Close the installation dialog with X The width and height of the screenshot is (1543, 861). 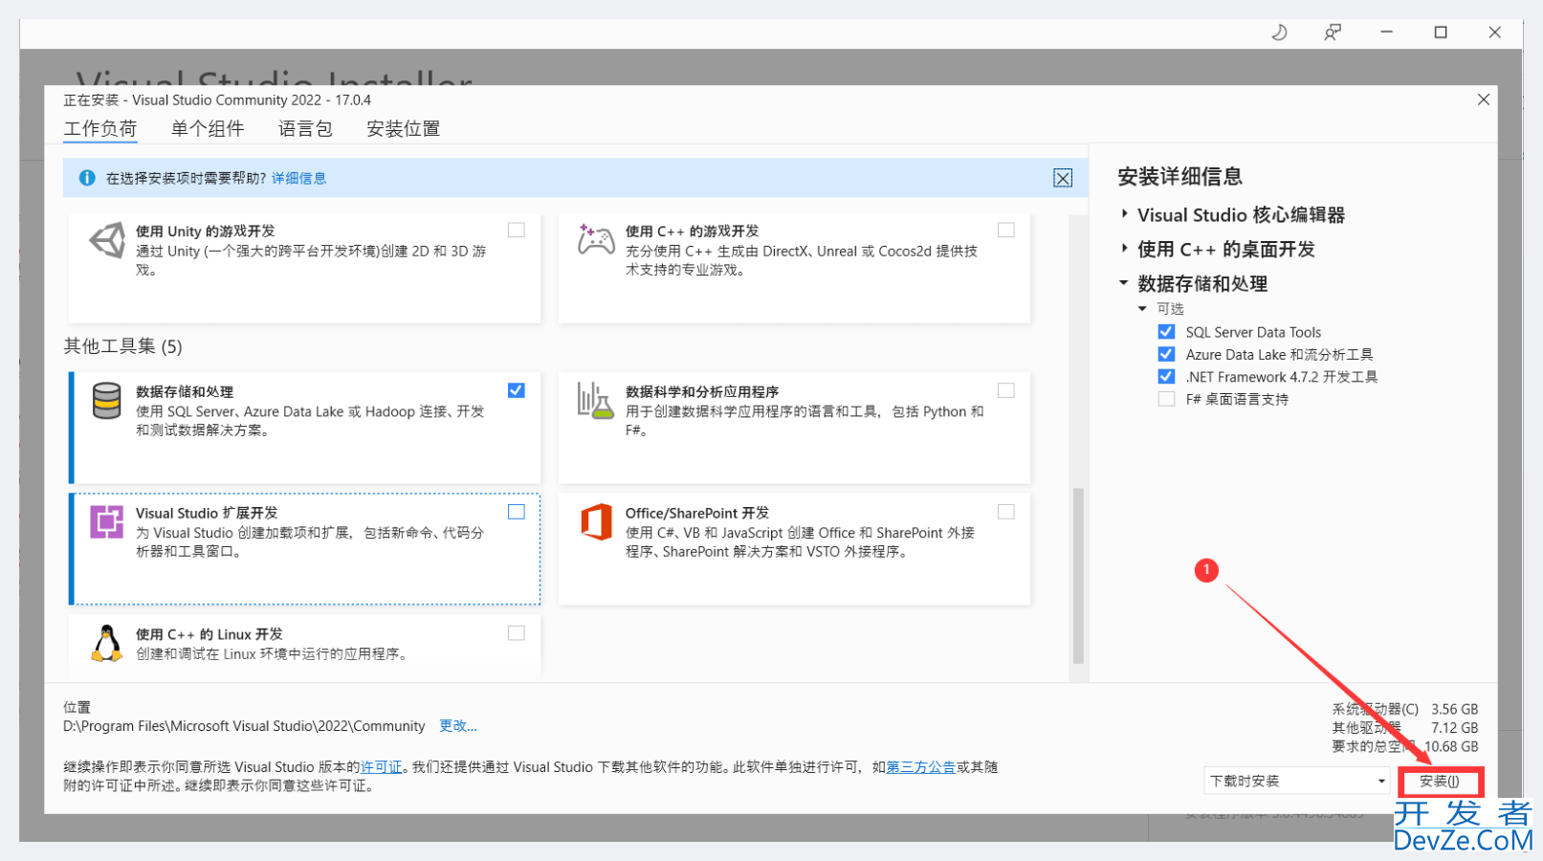(x=1484, y=99)
